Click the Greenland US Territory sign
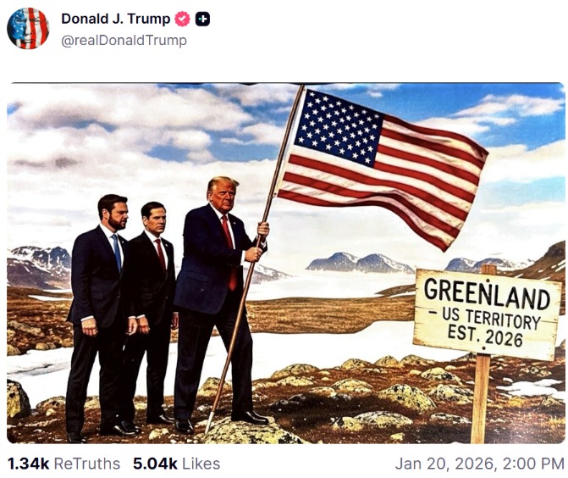 pos(488,314)
